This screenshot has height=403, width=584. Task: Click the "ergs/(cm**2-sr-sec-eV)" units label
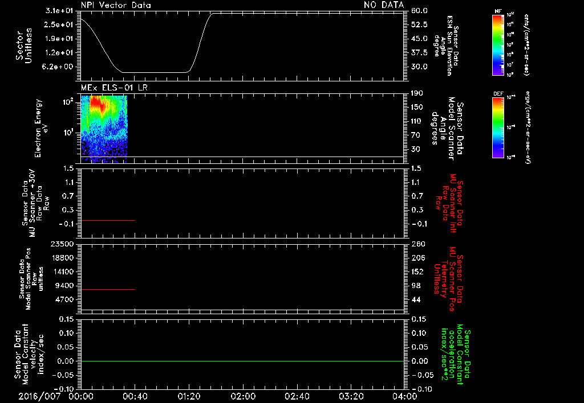528,127
